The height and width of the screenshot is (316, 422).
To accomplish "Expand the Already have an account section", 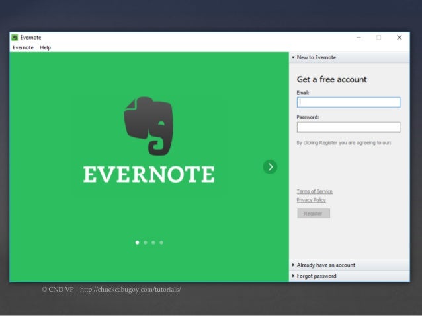I will pos(349,265).
